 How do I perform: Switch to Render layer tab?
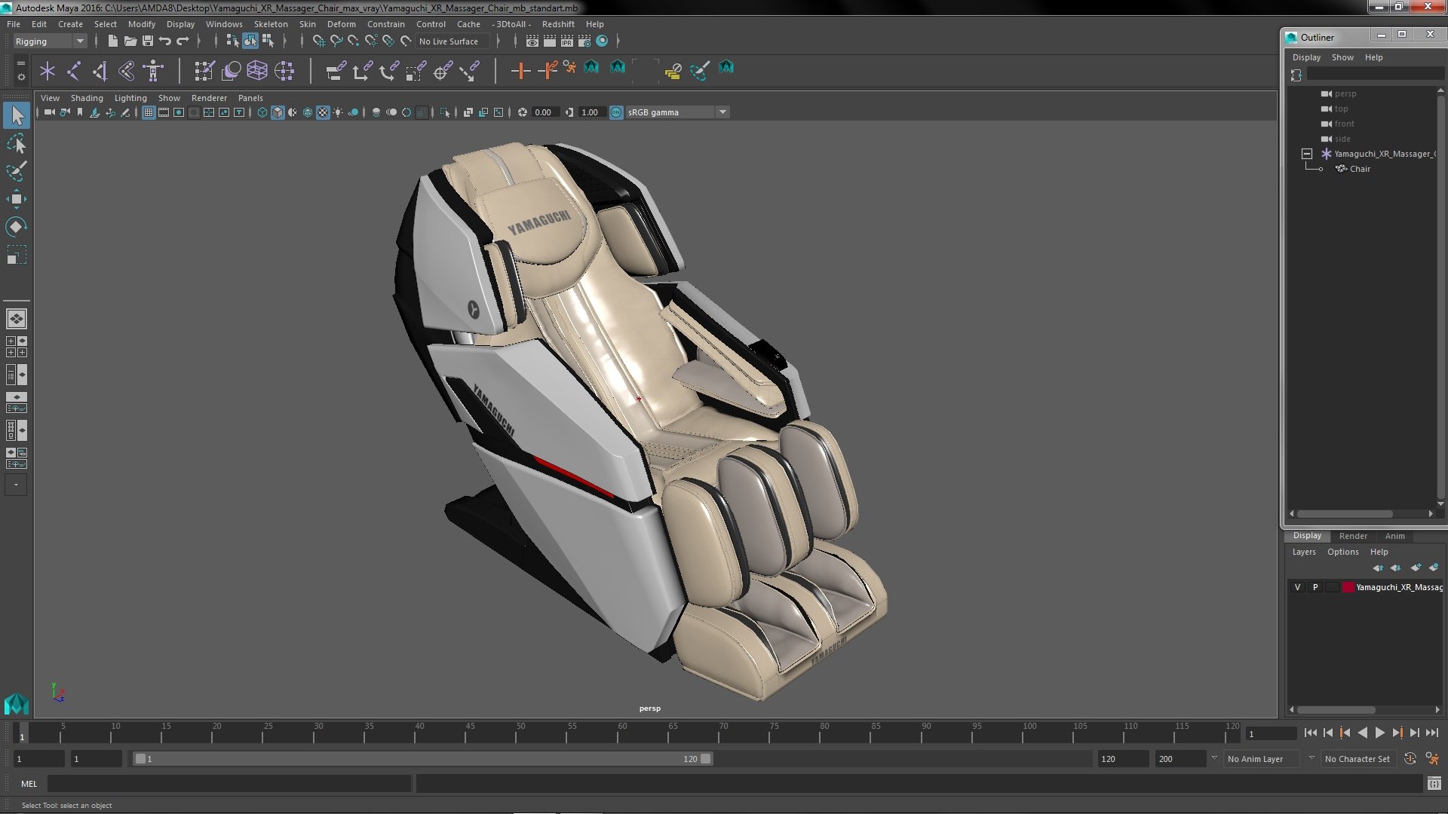1353,536
